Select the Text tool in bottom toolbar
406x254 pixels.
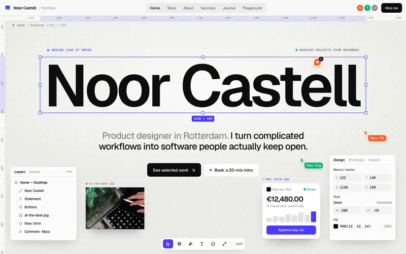[x=201, y=244]
